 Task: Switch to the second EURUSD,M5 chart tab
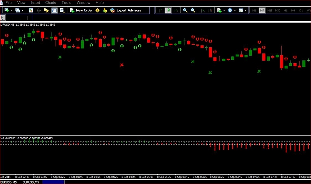[x=31, y=182]
